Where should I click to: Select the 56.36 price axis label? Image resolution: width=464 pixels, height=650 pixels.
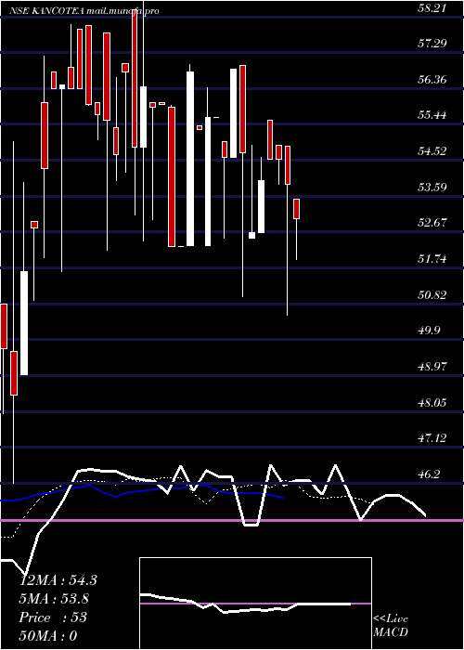432,79
